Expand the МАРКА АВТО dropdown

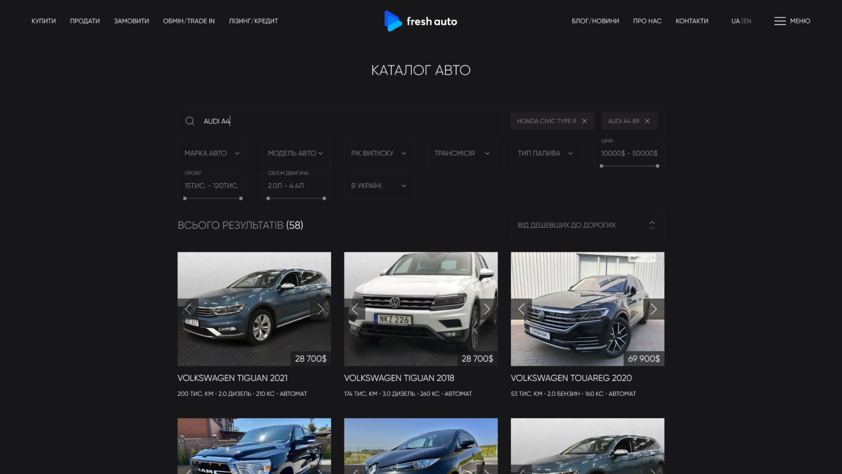(x=212, y=153)
